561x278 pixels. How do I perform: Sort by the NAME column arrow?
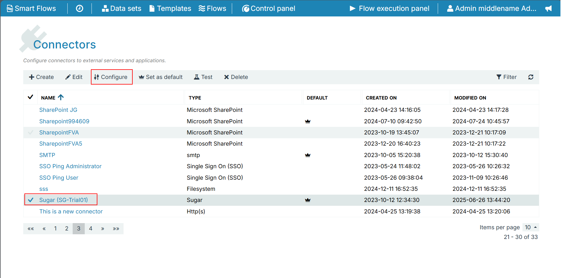[x=61, y=97]
